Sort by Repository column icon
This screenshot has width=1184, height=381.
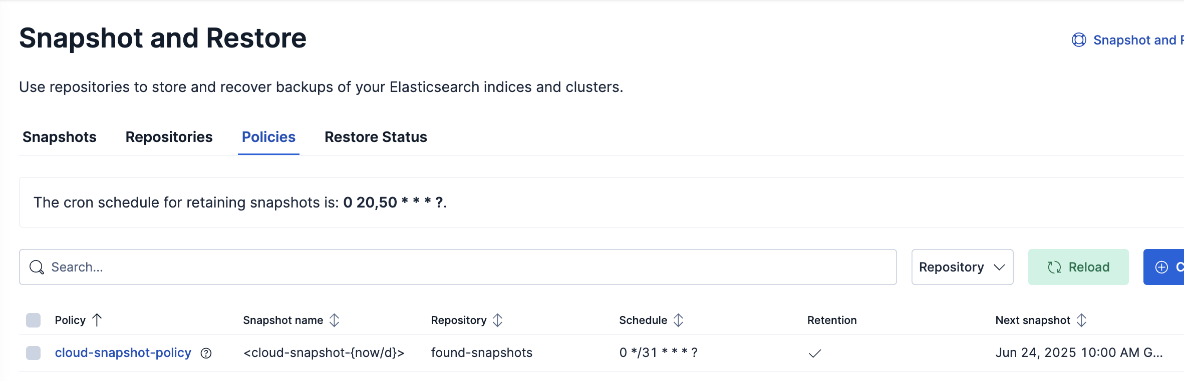[x=497, y=320]
